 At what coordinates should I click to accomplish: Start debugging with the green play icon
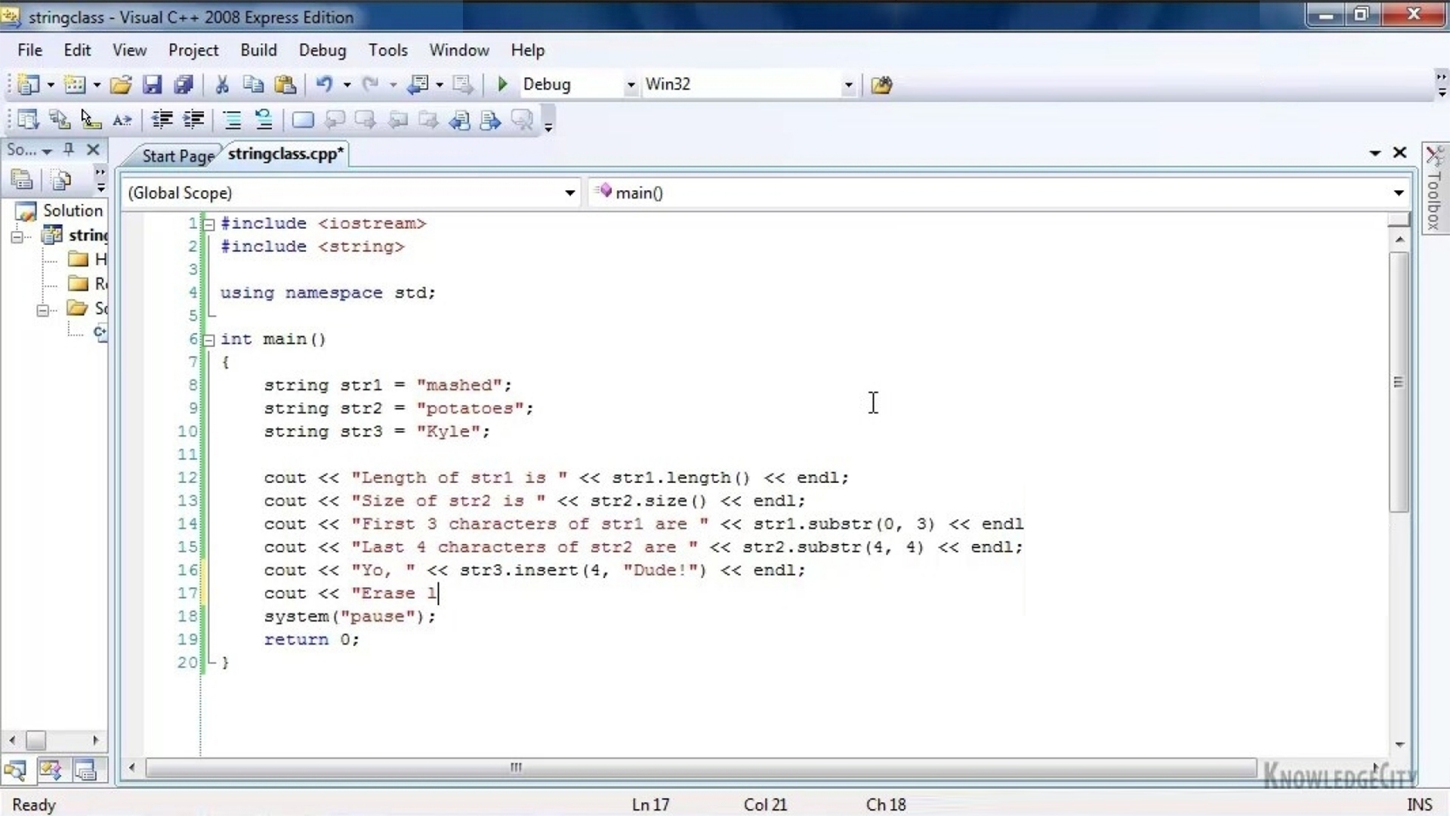(x=502, y=85)
